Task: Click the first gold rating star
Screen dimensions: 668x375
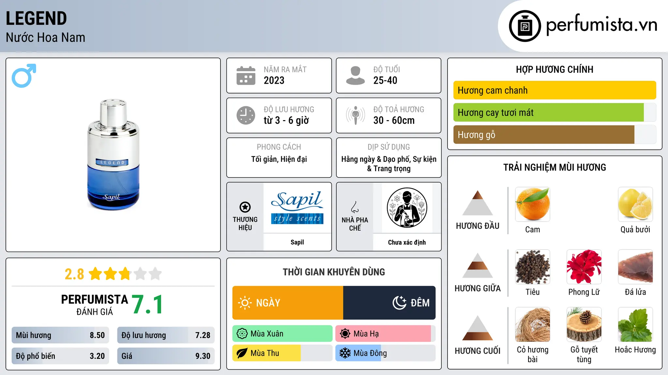Action: click(x=96, y=274)
